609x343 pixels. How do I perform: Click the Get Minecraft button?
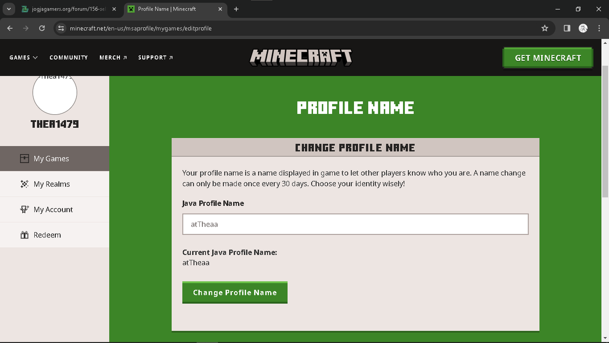point(548,58)
